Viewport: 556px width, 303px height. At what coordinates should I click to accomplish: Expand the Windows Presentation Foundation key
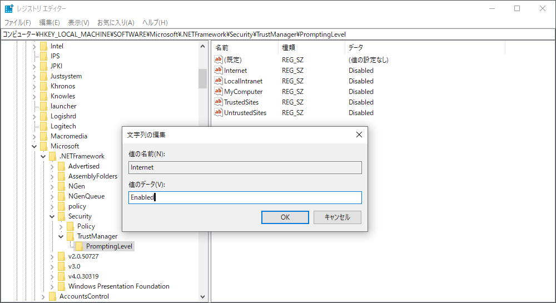pos(52,287)
